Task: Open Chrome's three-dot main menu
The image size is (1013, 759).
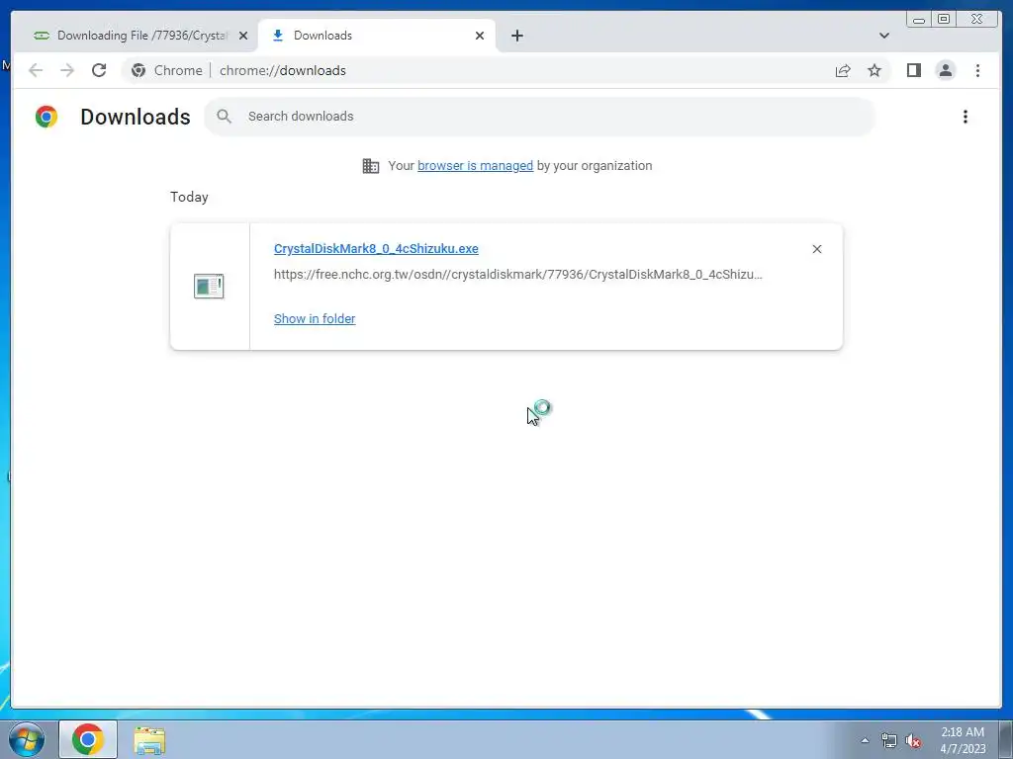Action: [x=977, y=70]
